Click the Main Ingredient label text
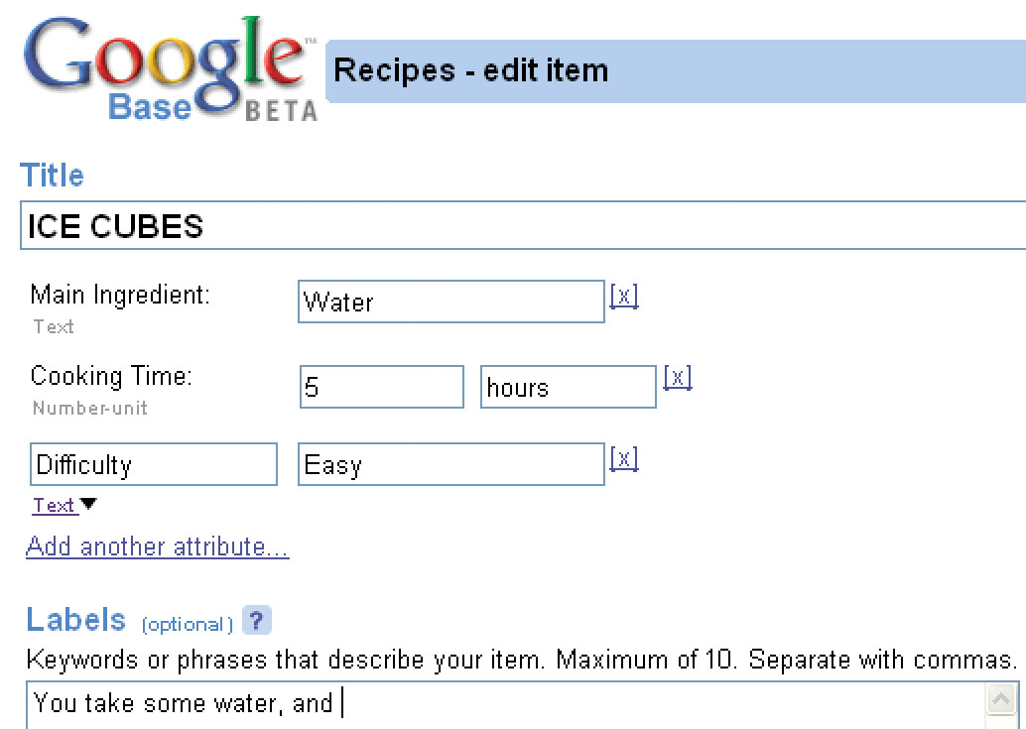 [120, 295]
